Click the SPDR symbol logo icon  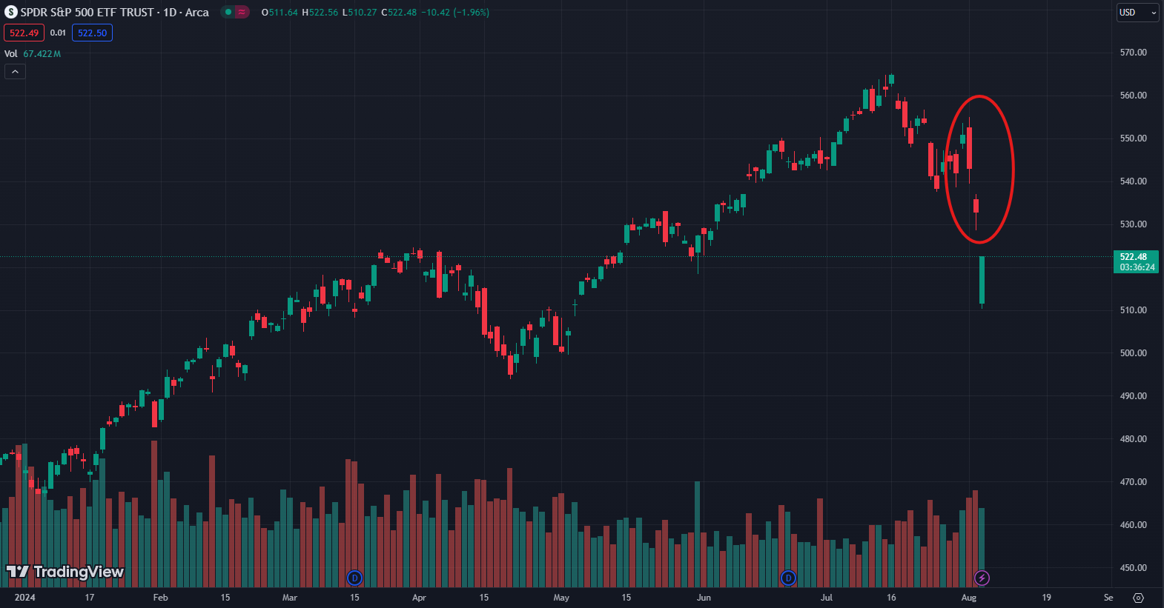tap(10, 13)
